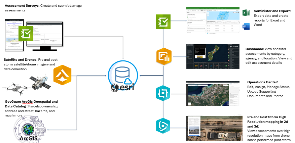
Task: Click the esri globe logo under the database
Action: coord(114,88)
